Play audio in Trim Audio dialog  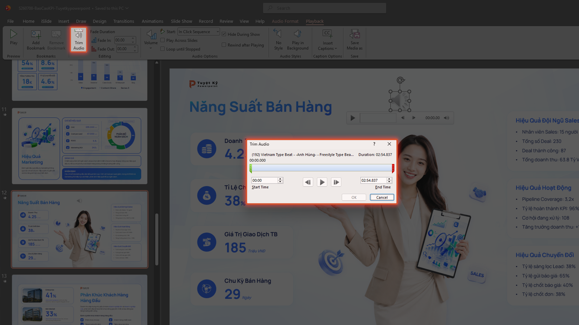pyautogui.click(x=322, y=182)
